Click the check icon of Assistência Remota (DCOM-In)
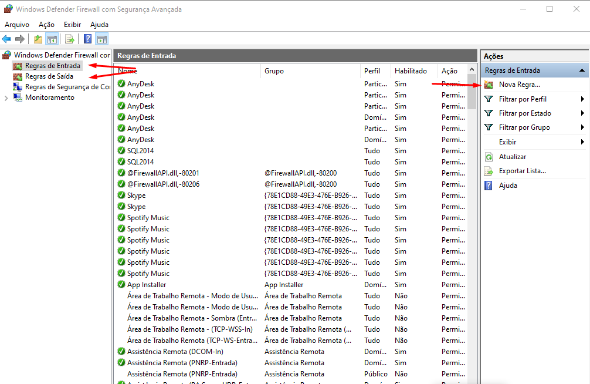 click(121, 352)
